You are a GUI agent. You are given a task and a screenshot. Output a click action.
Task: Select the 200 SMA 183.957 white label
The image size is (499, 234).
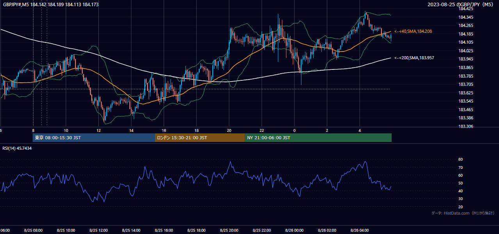[414, 58]
